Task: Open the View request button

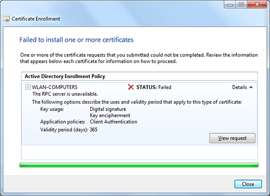Action: coord(232,138)
